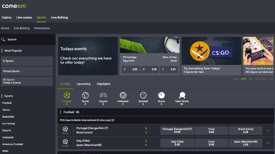The height and width of the screenshot is (154, 275).
Task: Select first carousel page indicator
Action: (237, 79)
